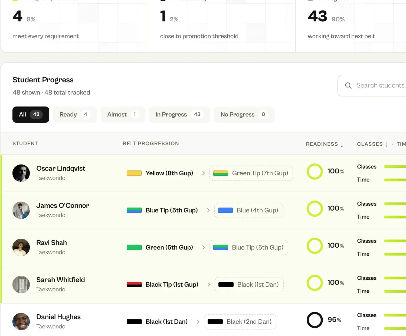The width and height of the screenshot is (406, 336).
Task: Click the Yellow (8th Gup) belt swatch
Action: click(134, 173)
